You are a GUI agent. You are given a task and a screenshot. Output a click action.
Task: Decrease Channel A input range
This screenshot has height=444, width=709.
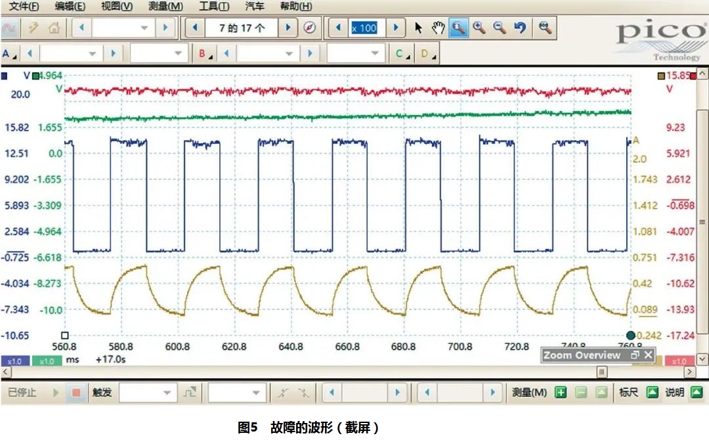pyautogui.click(x=30, y=53)
